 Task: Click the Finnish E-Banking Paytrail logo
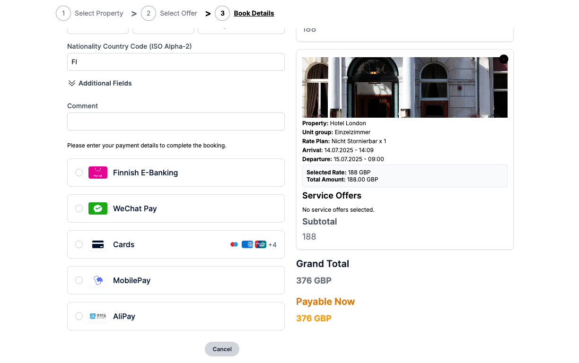pos(98,173)
